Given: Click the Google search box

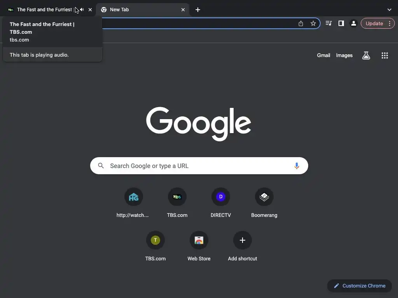Looking at the screenshot, I should pos(199,166).
